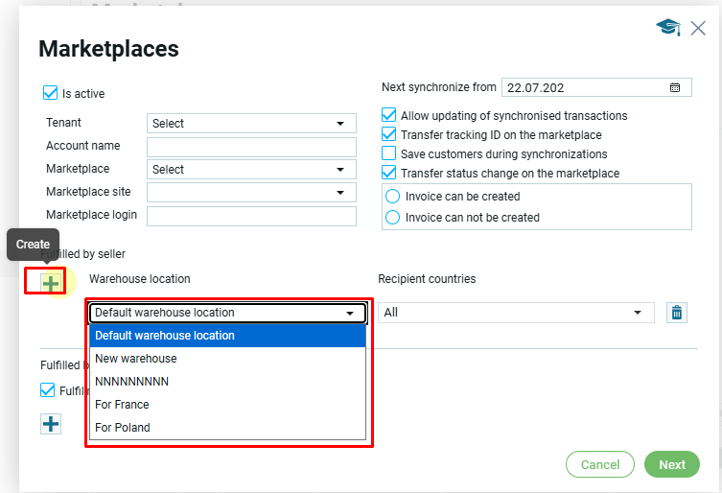722x493 pixels.
Task: Choose For Poland in warehouse list
Action: click(x=123, y=428)
